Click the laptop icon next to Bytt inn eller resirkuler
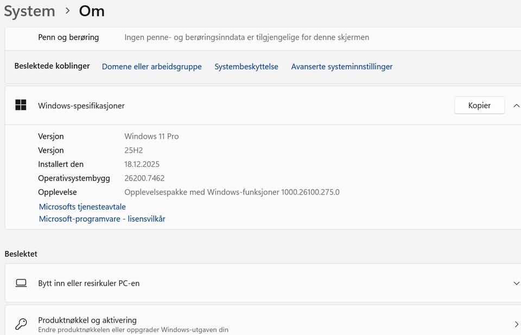The height and width of the screenshot is (335, 521). (21, 283)
